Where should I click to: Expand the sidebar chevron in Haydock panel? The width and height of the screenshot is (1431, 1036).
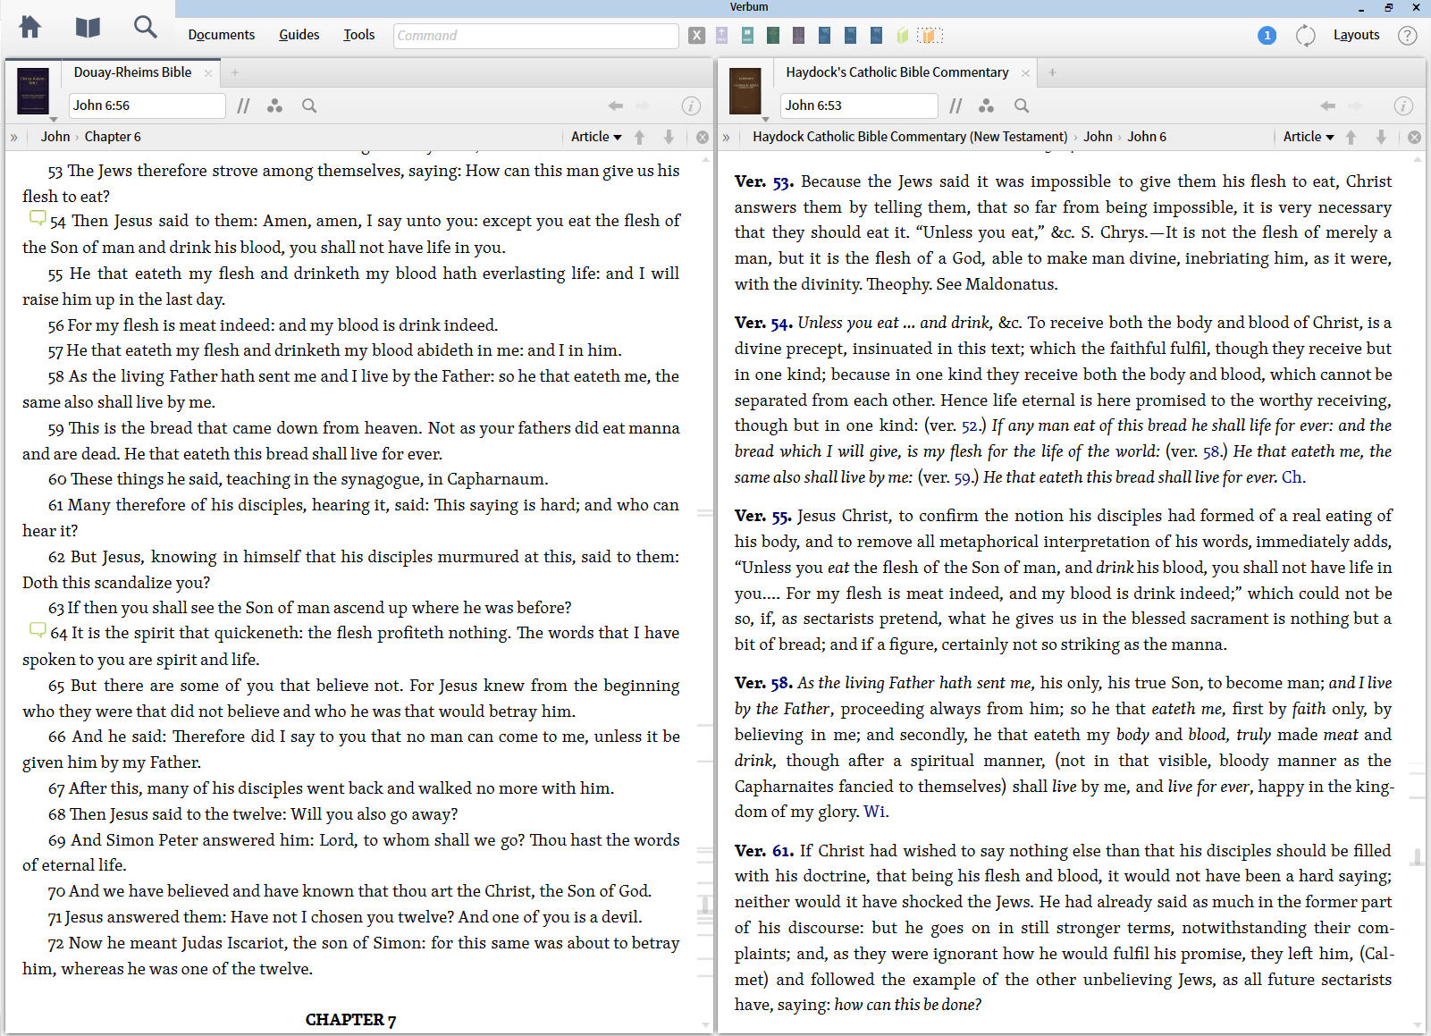(x=726, y=137)
